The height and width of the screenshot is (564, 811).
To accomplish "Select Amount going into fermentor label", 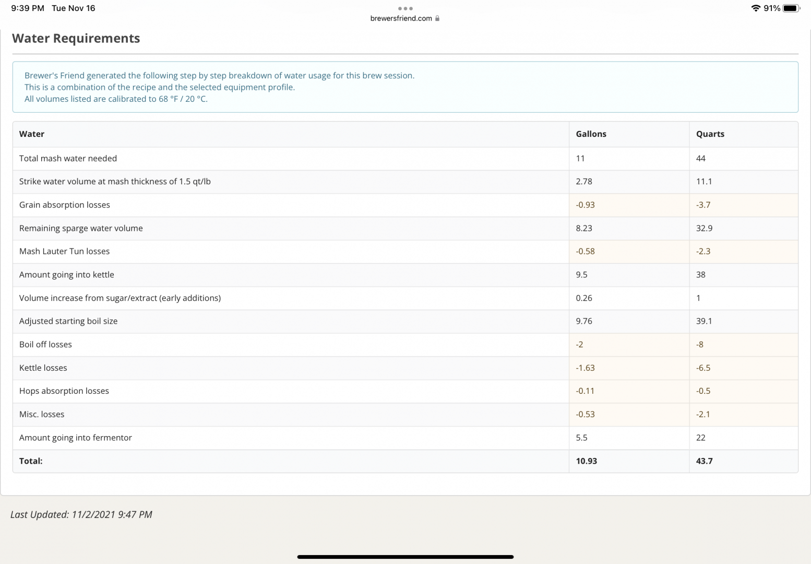I will [x=76, y=438].
